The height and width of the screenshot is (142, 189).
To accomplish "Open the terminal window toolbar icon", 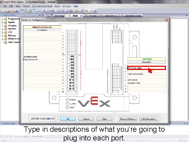I will [59, 11].
